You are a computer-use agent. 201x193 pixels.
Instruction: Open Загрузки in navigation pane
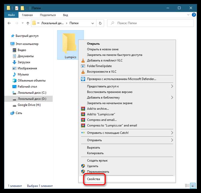[x=24, y=62]
